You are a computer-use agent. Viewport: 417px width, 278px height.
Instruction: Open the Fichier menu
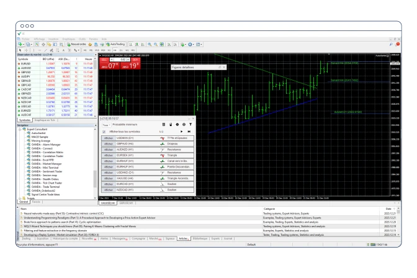[25, 39]
